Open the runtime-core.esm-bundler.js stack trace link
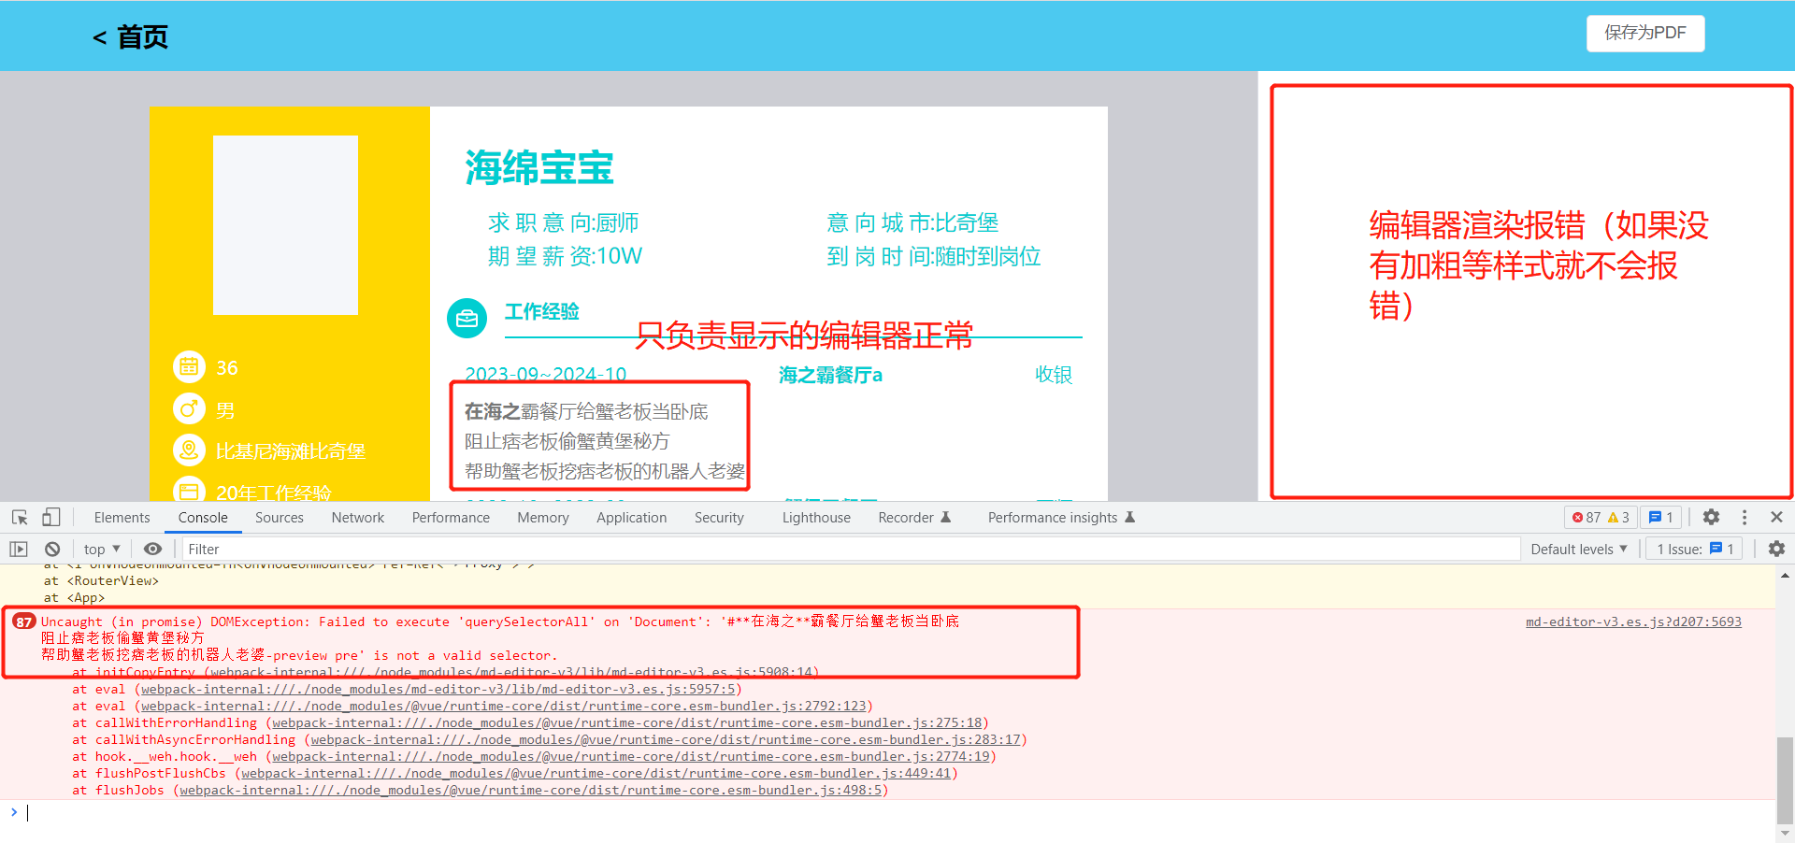 point(561,706)
